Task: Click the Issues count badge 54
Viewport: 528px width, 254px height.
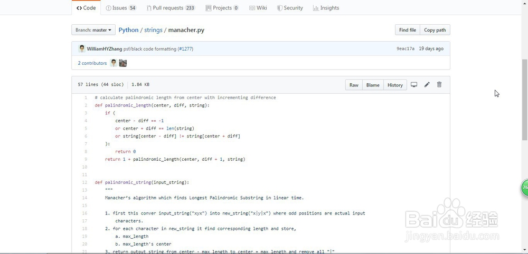Action: [133, 8]
